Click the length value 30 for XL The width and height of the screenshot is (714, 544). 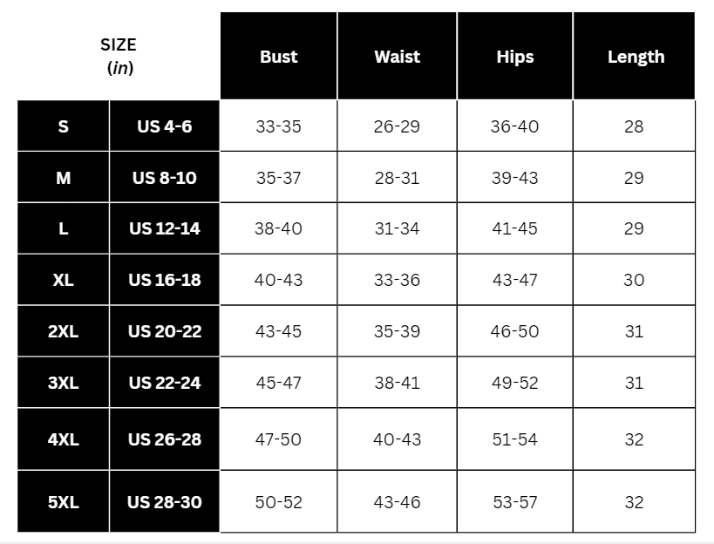point(634,280)
